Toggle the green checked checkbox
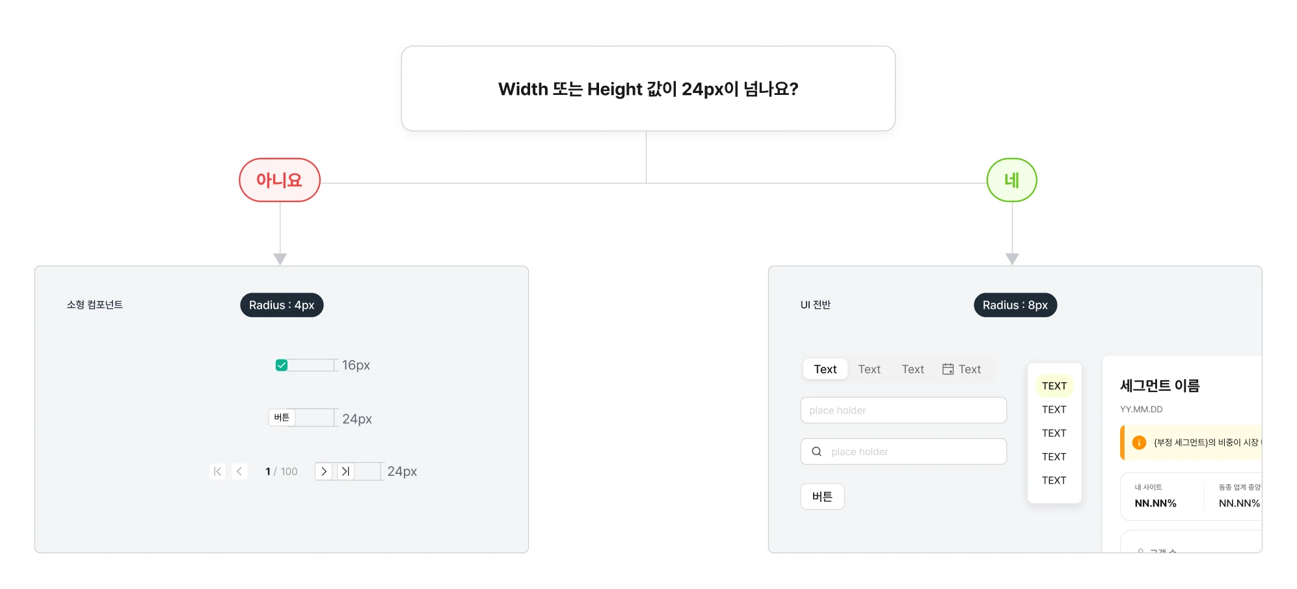The width and height of the screenshot is (1297, 589). coord(282,365)
